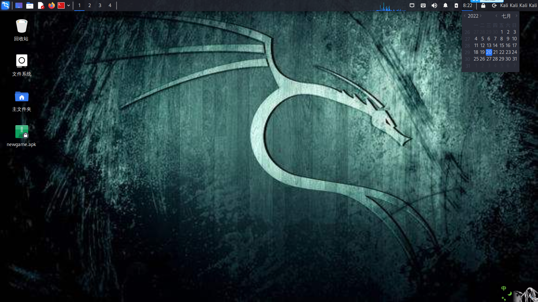538x302 pixels.
Task: Select date 22 in the calendar
Action: (501, 52)
